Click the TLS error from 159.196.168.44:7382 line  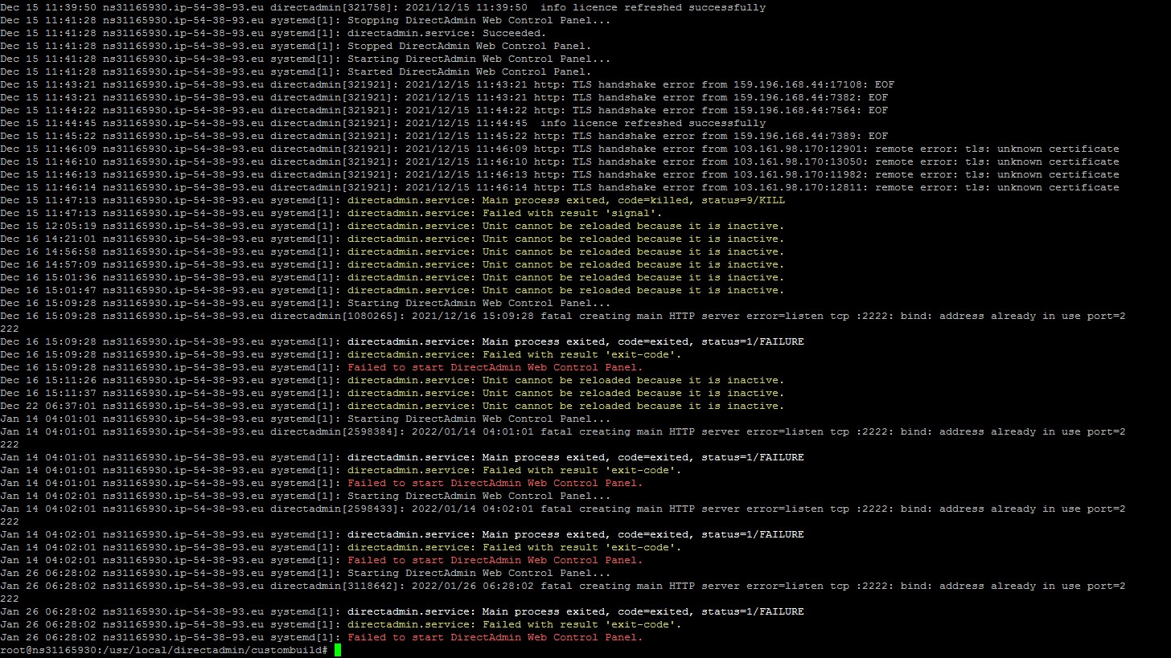(x=444, y=97)
